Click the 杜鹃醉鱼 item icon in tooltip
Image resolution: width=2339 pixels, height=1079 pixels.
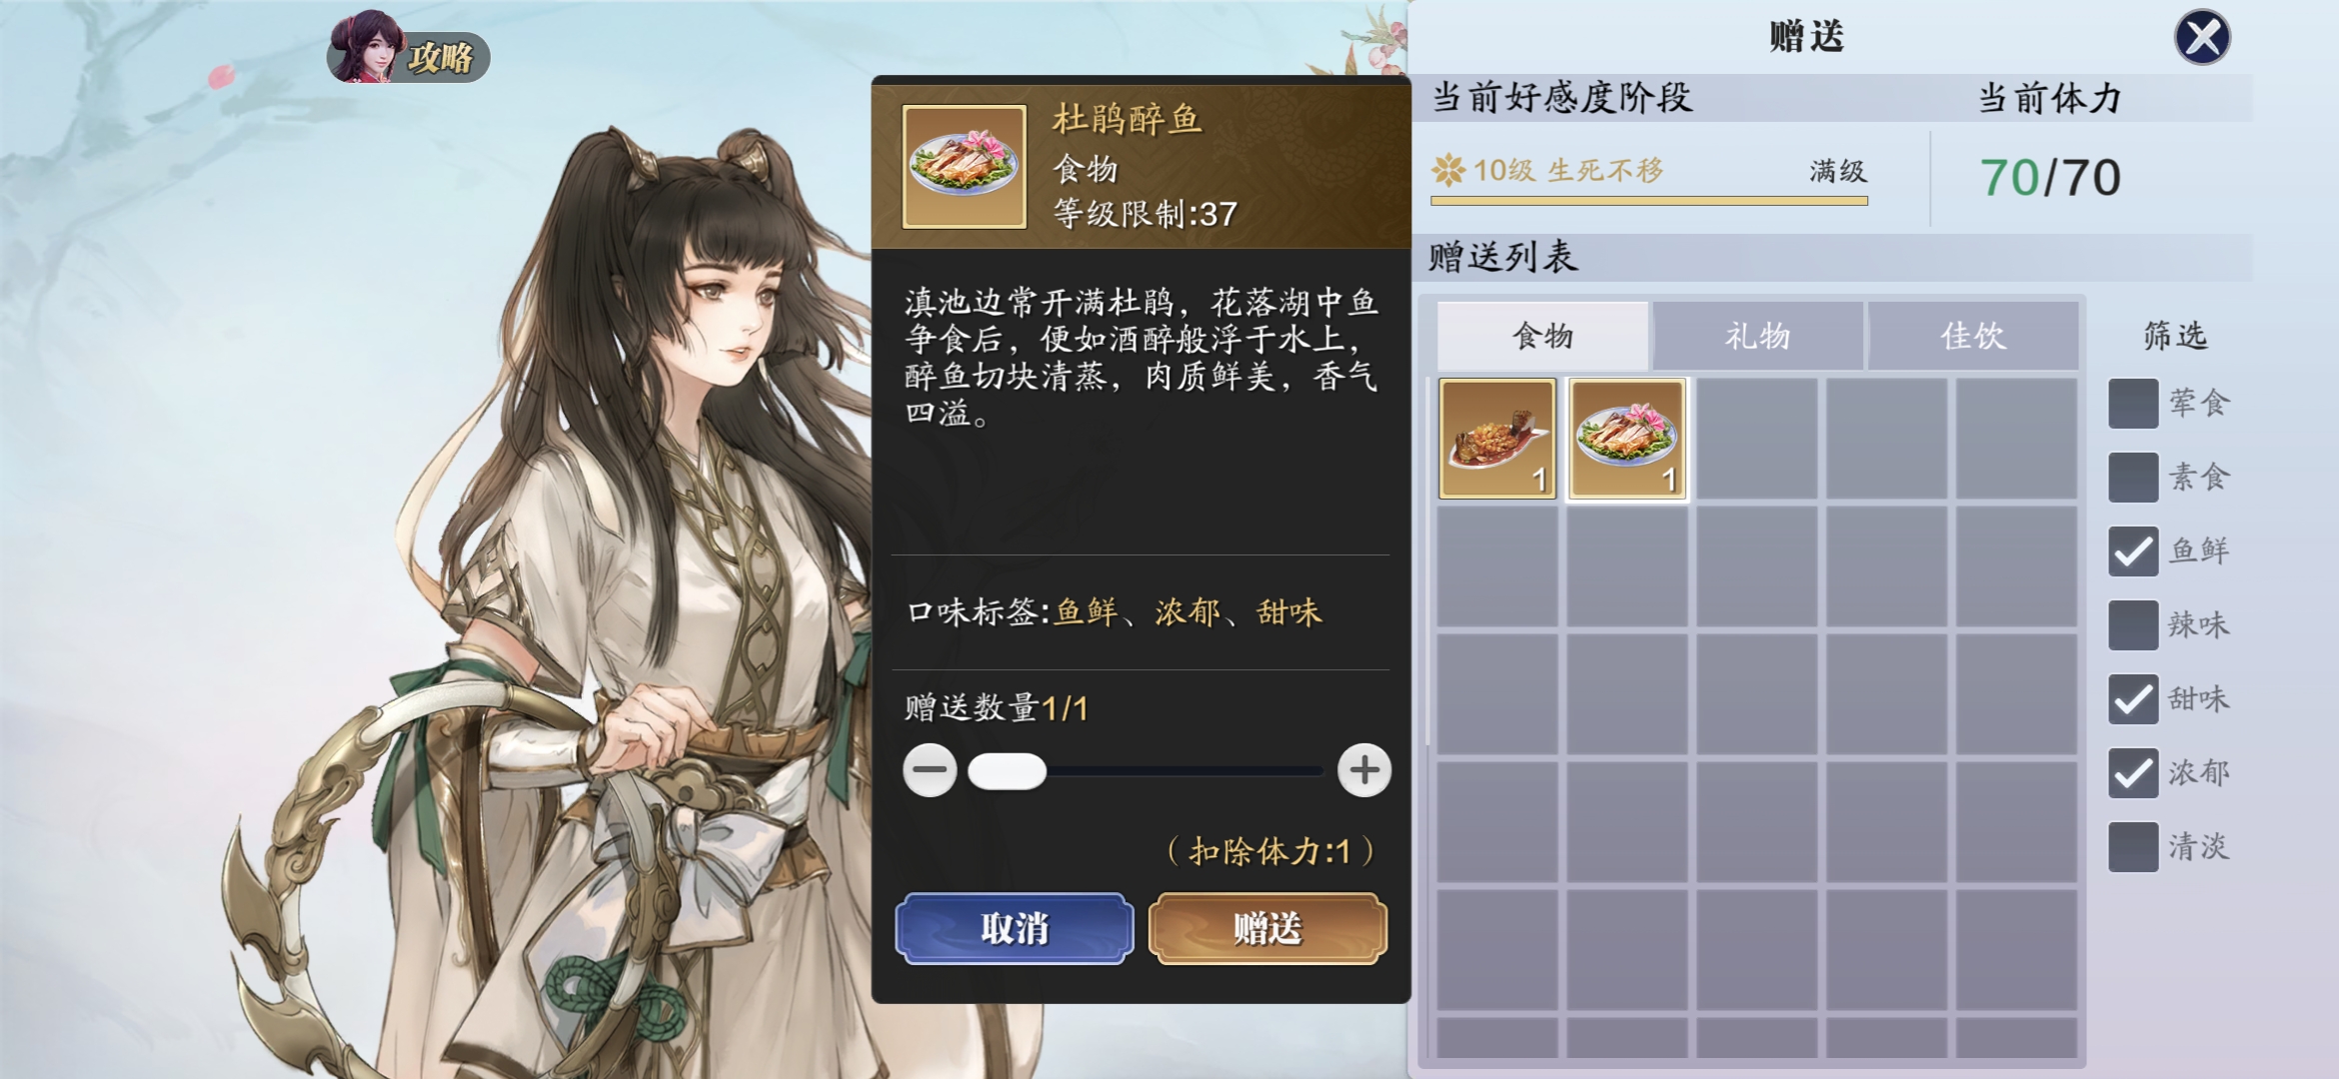click(x=965, y=167)
